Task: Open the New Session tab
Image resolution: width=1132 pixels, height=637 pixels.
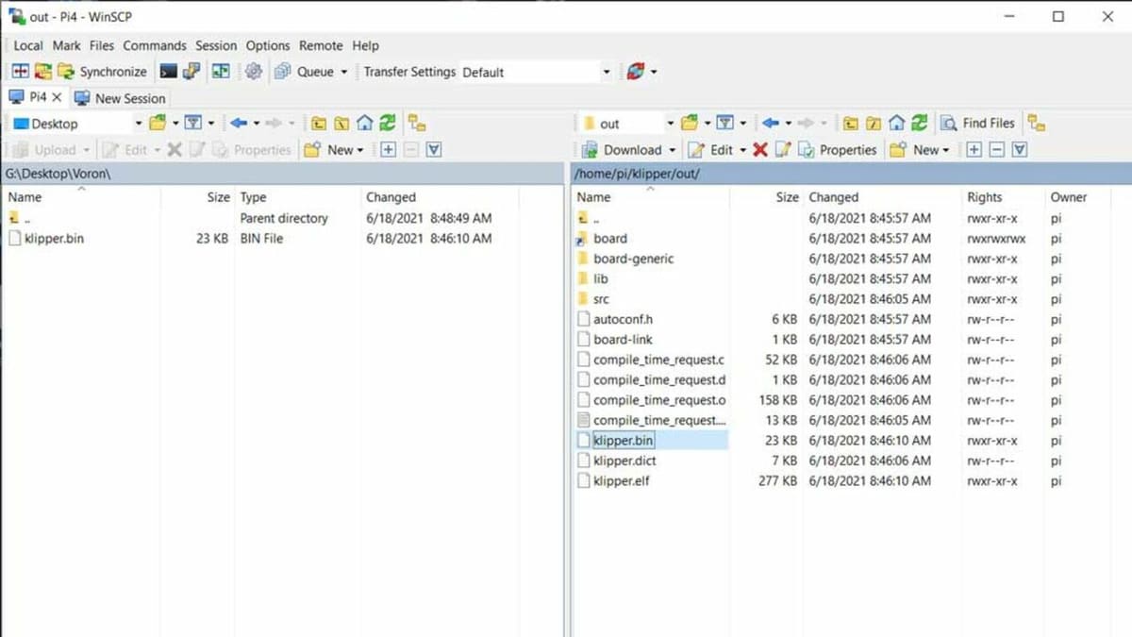Action: coord(120,98)
